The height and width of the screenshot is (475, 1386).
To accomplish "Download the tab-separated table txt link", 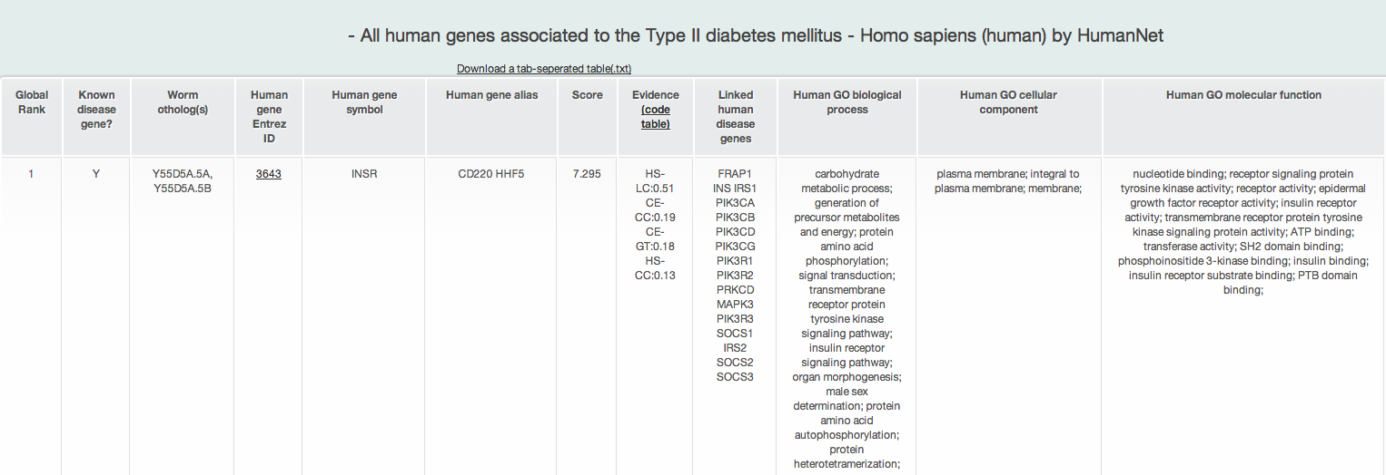I will coord(544,69).
